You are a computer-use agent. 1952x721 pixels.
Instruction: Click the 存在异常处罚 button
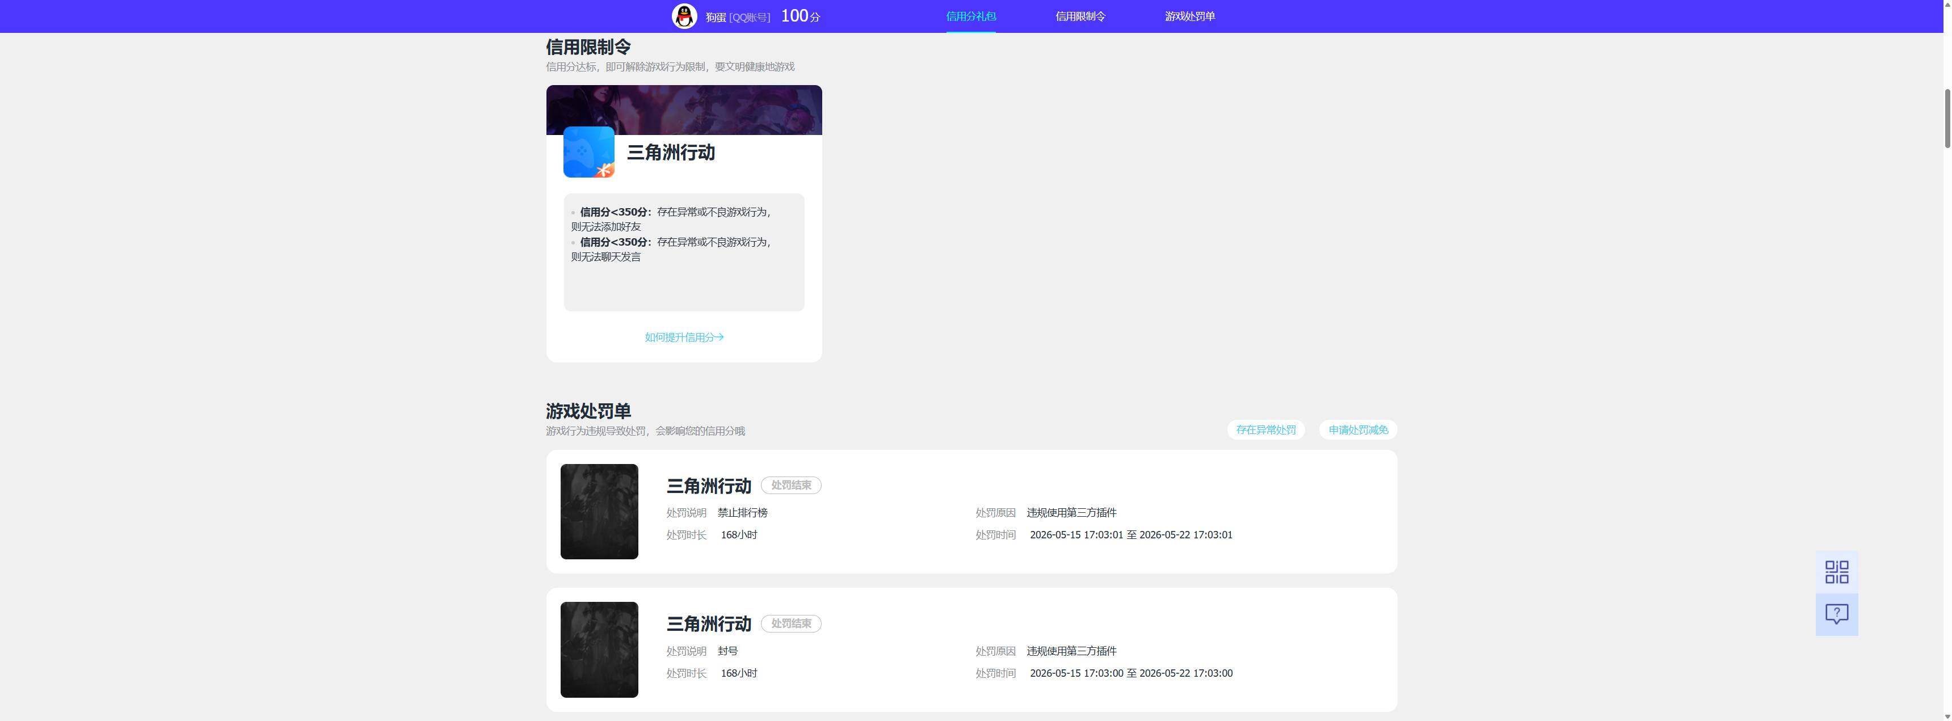tap(1265, 429)
